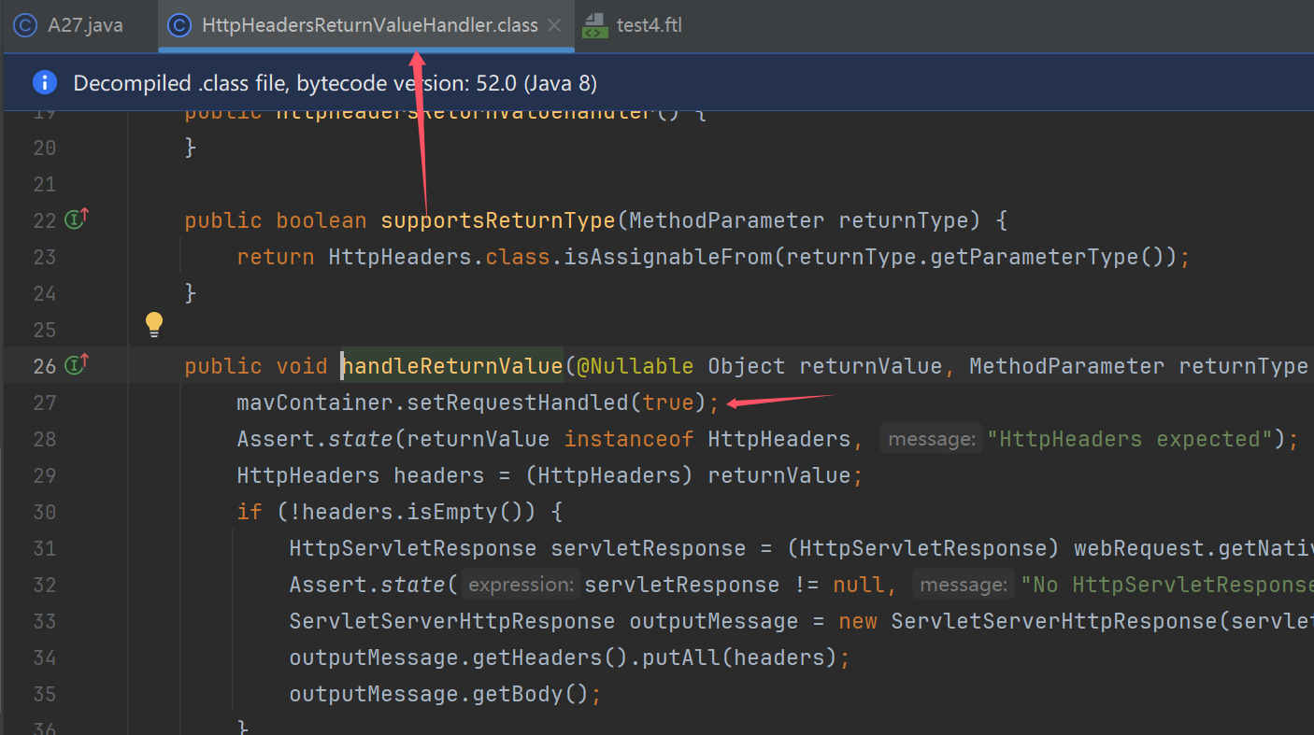
Task: Click the class icon on HttpHeadersReturnValueHandler tab
Action: (x=181, y=25)
